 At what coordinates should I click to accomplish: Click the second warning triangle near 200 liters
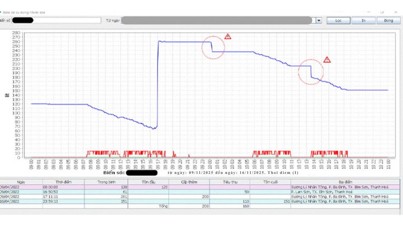tap(327, 60)
